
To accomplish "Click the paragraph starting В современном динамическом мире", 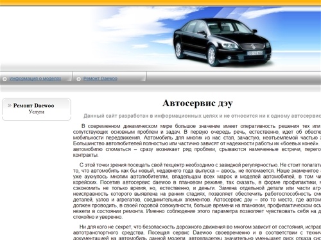I will pyautogui.click(x=197, y=140).
